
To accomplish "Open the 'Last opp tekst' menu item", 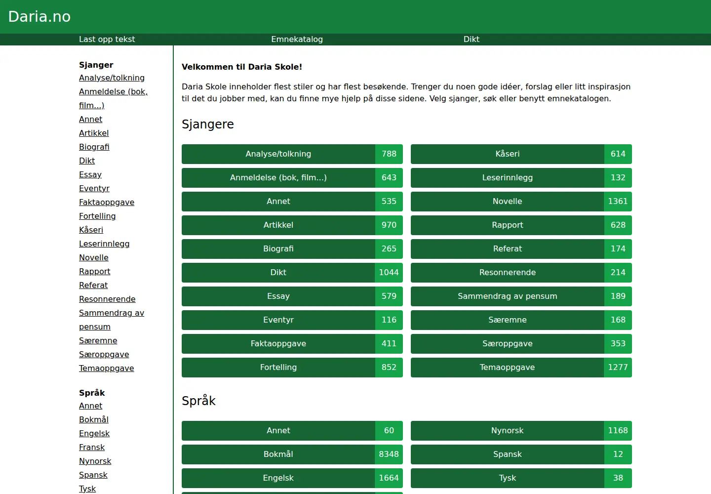I will [x=107, y=40].
